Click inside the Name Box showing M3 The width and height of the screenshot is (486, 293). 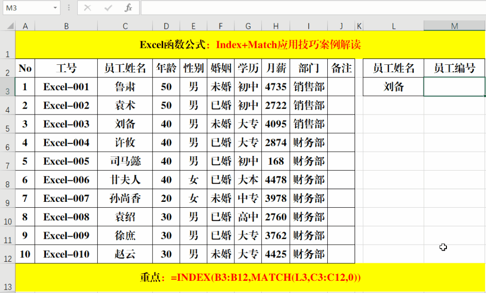28,8
